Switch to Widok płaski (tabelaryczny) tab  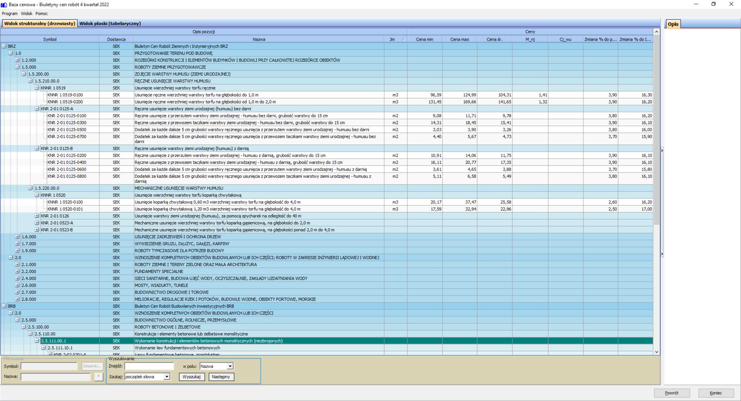(x=110, y=24)
